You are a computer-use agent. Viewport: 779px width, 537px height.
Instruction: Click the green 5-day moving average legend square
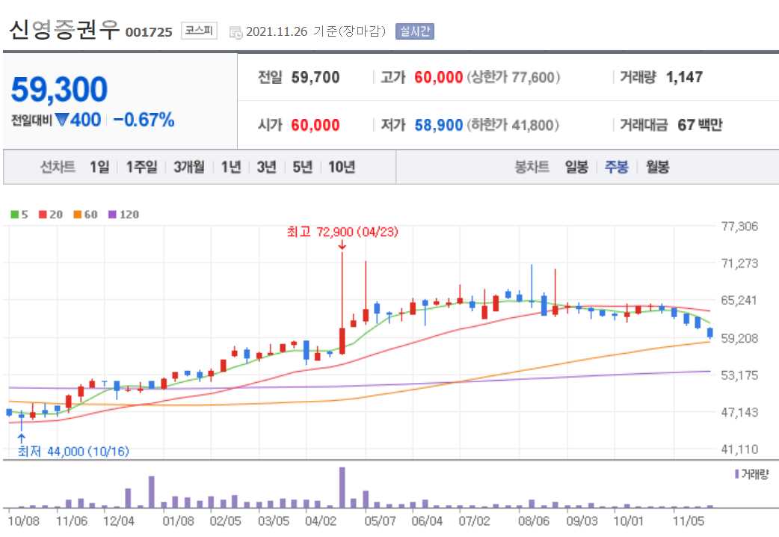pos(13,215)
